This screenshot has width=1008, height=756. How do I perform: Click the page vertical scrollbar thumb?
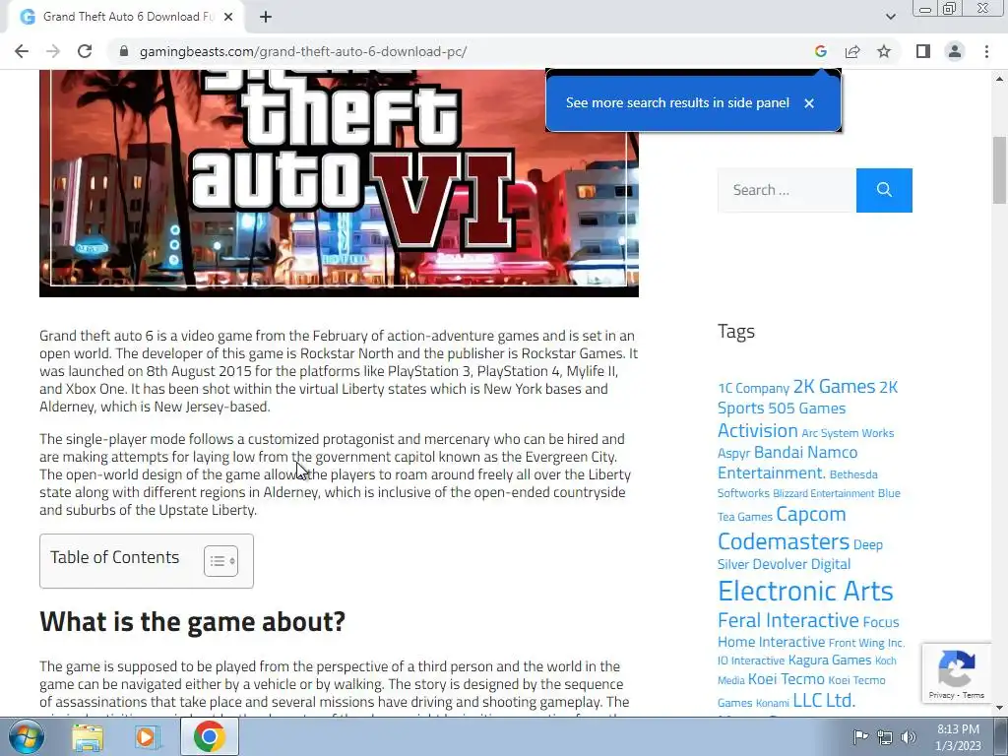click(1000, 169)
